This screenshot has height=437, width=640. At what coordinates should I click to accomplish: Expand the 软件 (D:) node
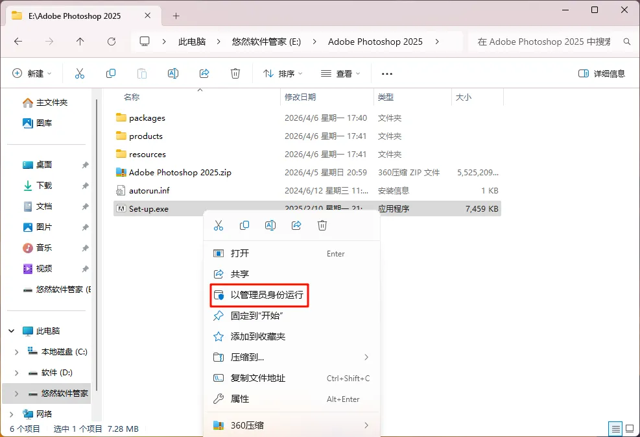[16, 373]
